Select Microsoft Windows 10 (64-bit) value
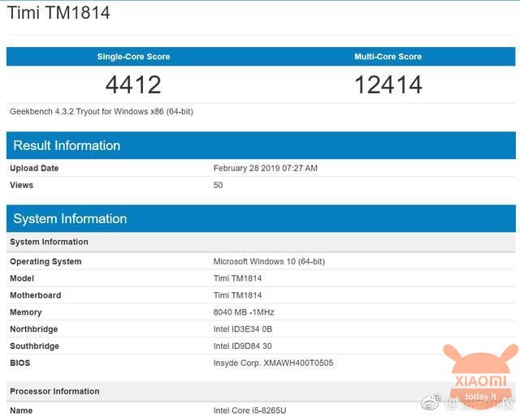Viewport: 520px width, 417px height. pyautogui.click(x=269, y=262)
